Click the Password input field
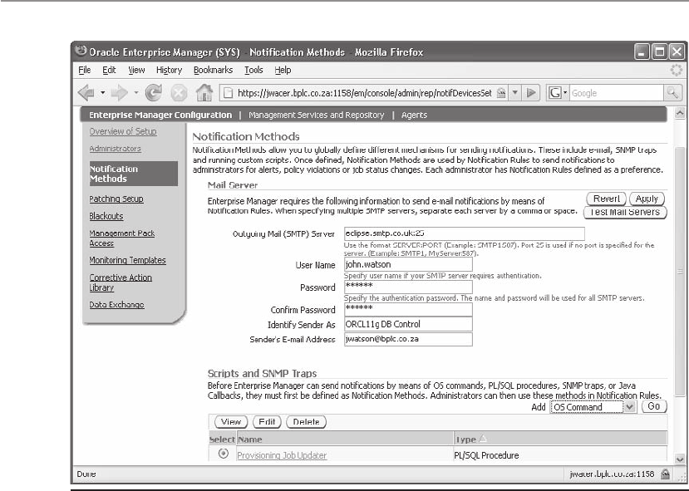This screenshot has height=491, width=689. pyautogui.click(x=408, y=287)
